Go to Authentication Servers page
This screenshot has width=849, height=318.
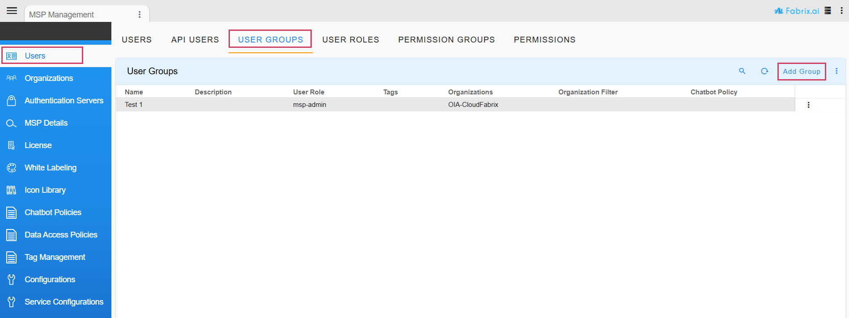(x=64, y=101)
